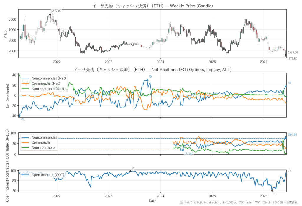Click the Noncommercial legend entry in the COT Index panel
Image resolution: width=302 pixels, height=206 pixels.
tap(39, 137)
